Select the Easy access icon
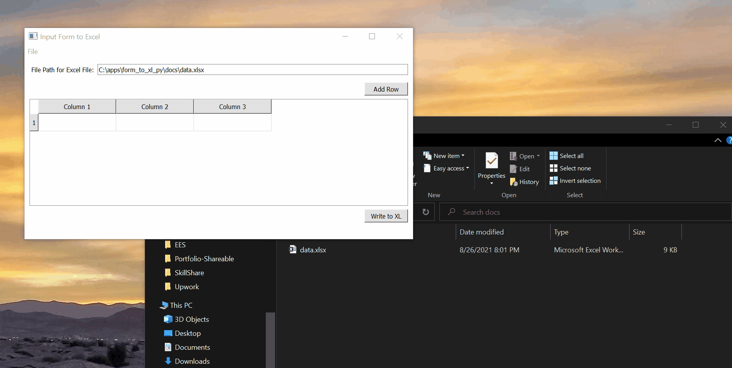This screenshot has width=732, height=368. pyautogui.click(x=427, y=168)
